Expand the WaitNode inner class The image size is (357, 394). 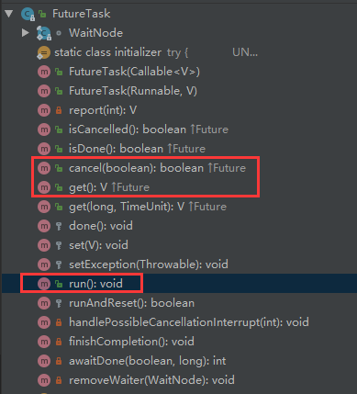tap(26, 33)
